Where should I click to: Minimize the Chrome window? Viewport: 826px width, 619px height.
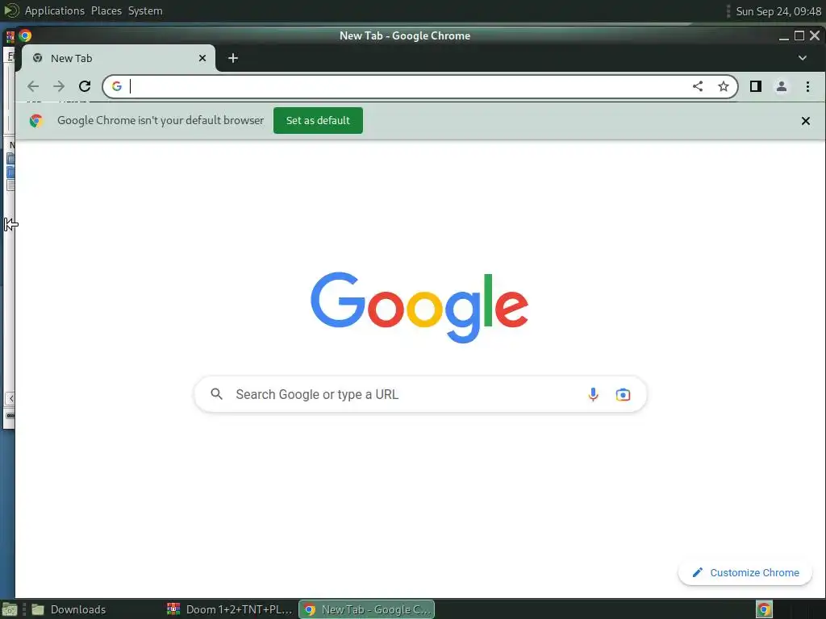pyautogui.click(x=784, y=35)
